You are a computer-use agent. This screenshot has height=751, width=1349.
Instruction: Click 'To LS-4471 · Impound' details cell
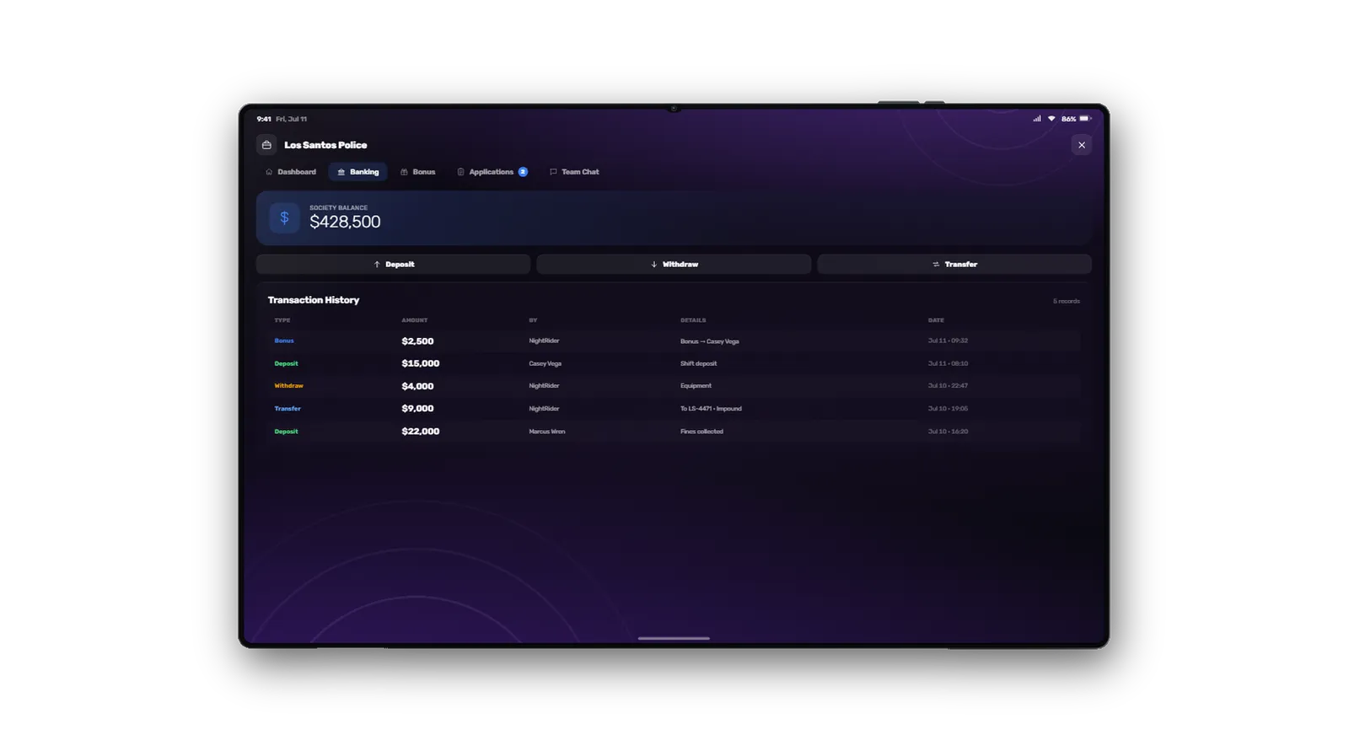click(x=712, y=408)
